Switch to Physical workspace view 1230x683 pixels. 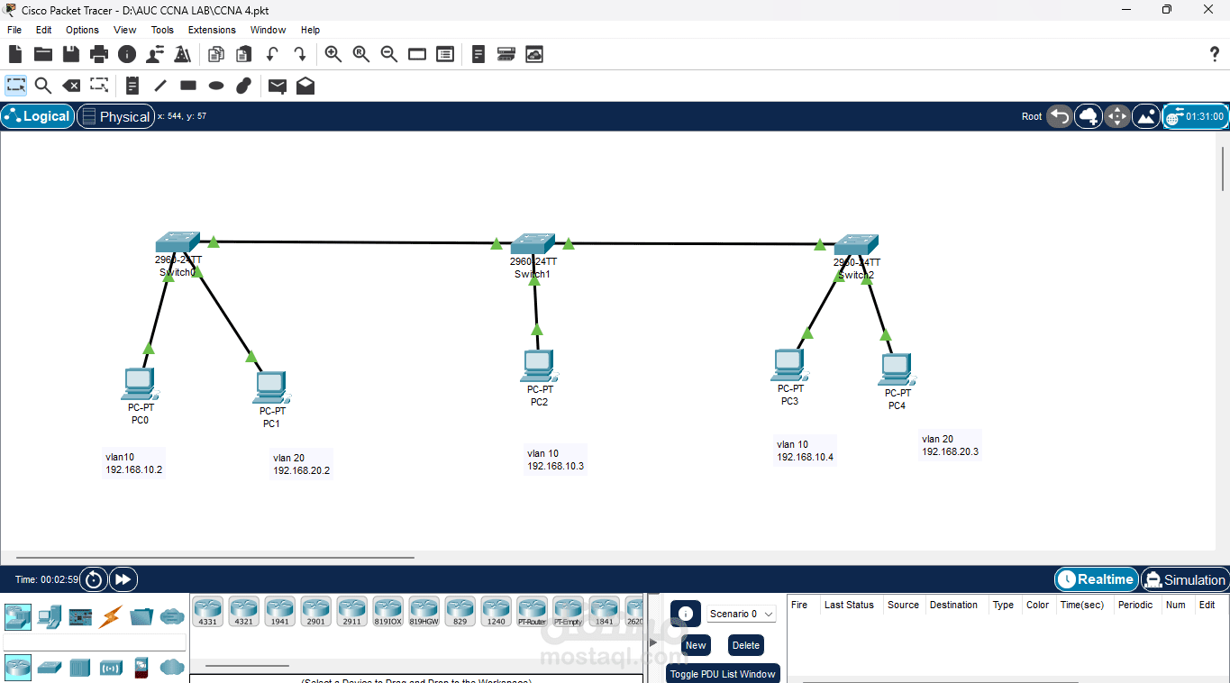click(115, 116)
